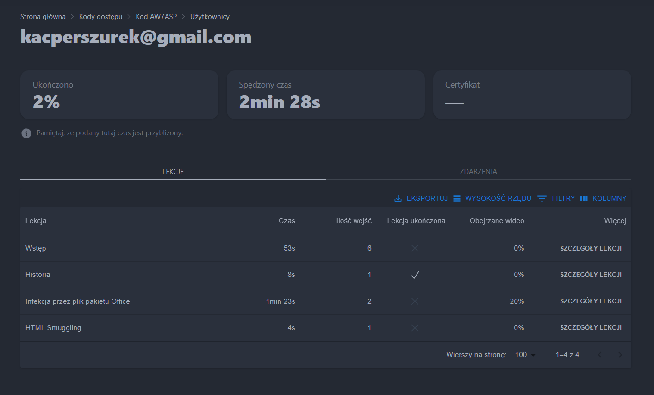Viewport: 654px width, 395px height.
Task: Click the Eksportuj download icon
Action: [x=398, y=199]
